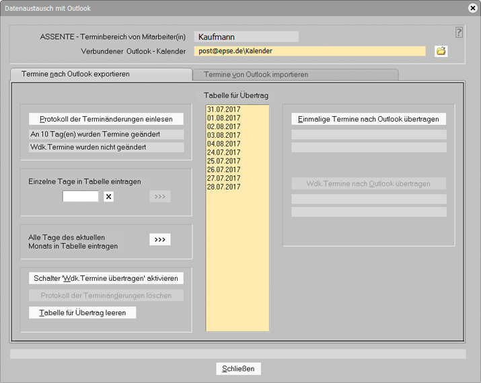Click Tabelle für Übertrag leeren

[x=83, y=312]
